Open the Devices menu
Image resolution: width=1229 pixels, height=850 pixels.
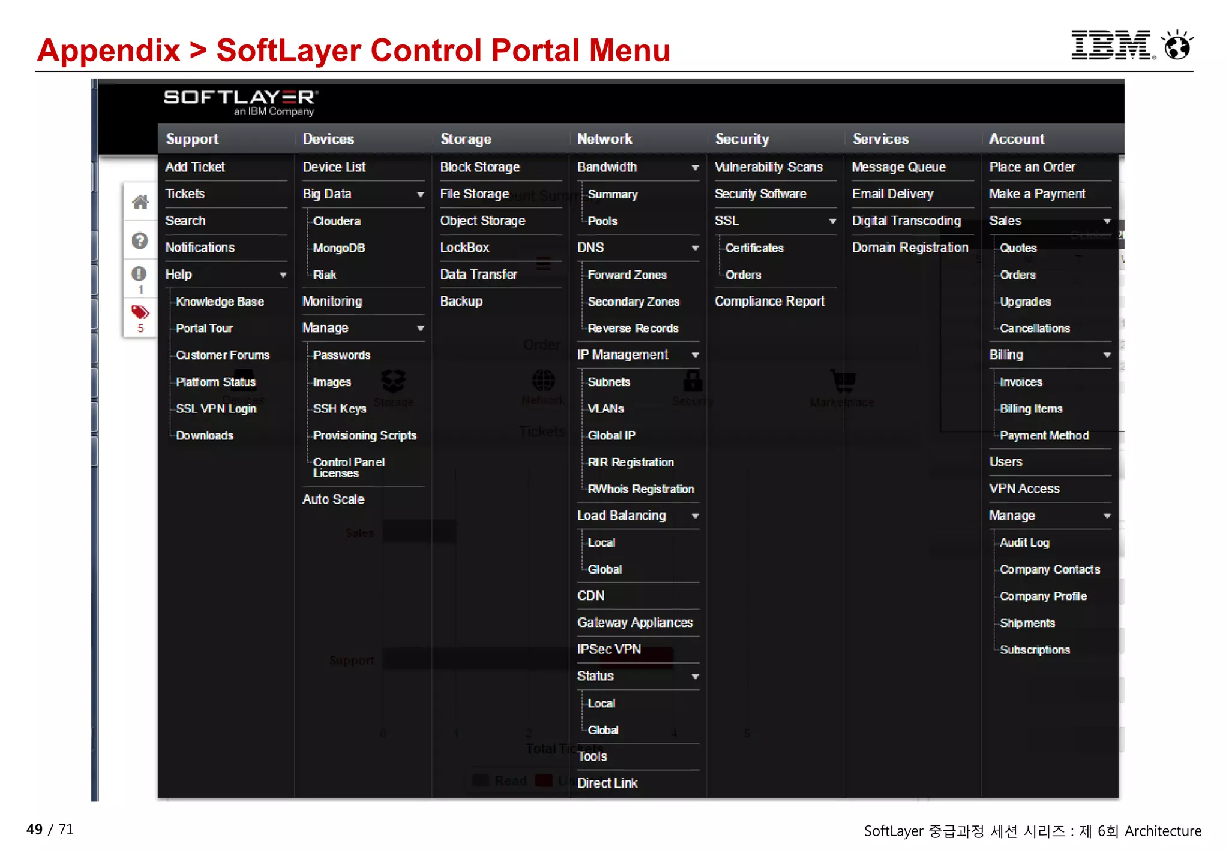coord(328,139)
